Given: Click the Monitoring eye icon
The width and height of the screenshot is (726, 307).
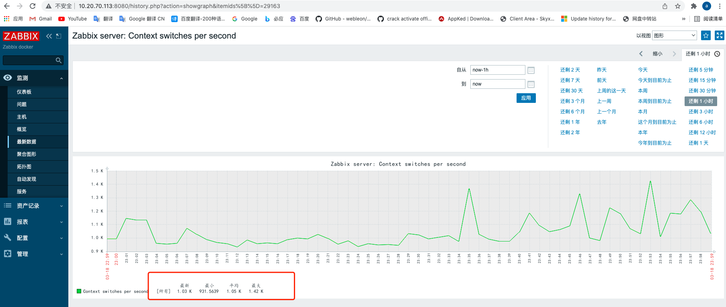Looking at the screenshot, I should [8, 78].
